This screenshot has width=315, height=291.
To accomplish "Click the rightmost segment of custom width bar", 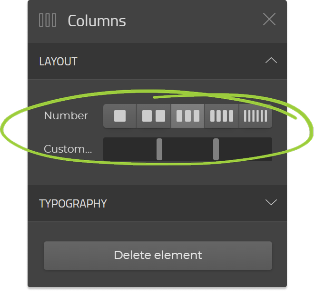I will (x=245, y=149).
